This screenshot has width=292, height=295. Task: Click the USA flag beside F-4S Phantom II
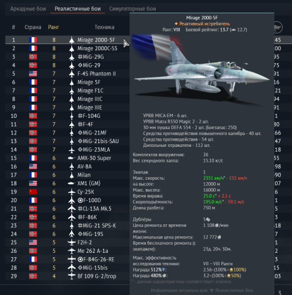tap(33, 74)
